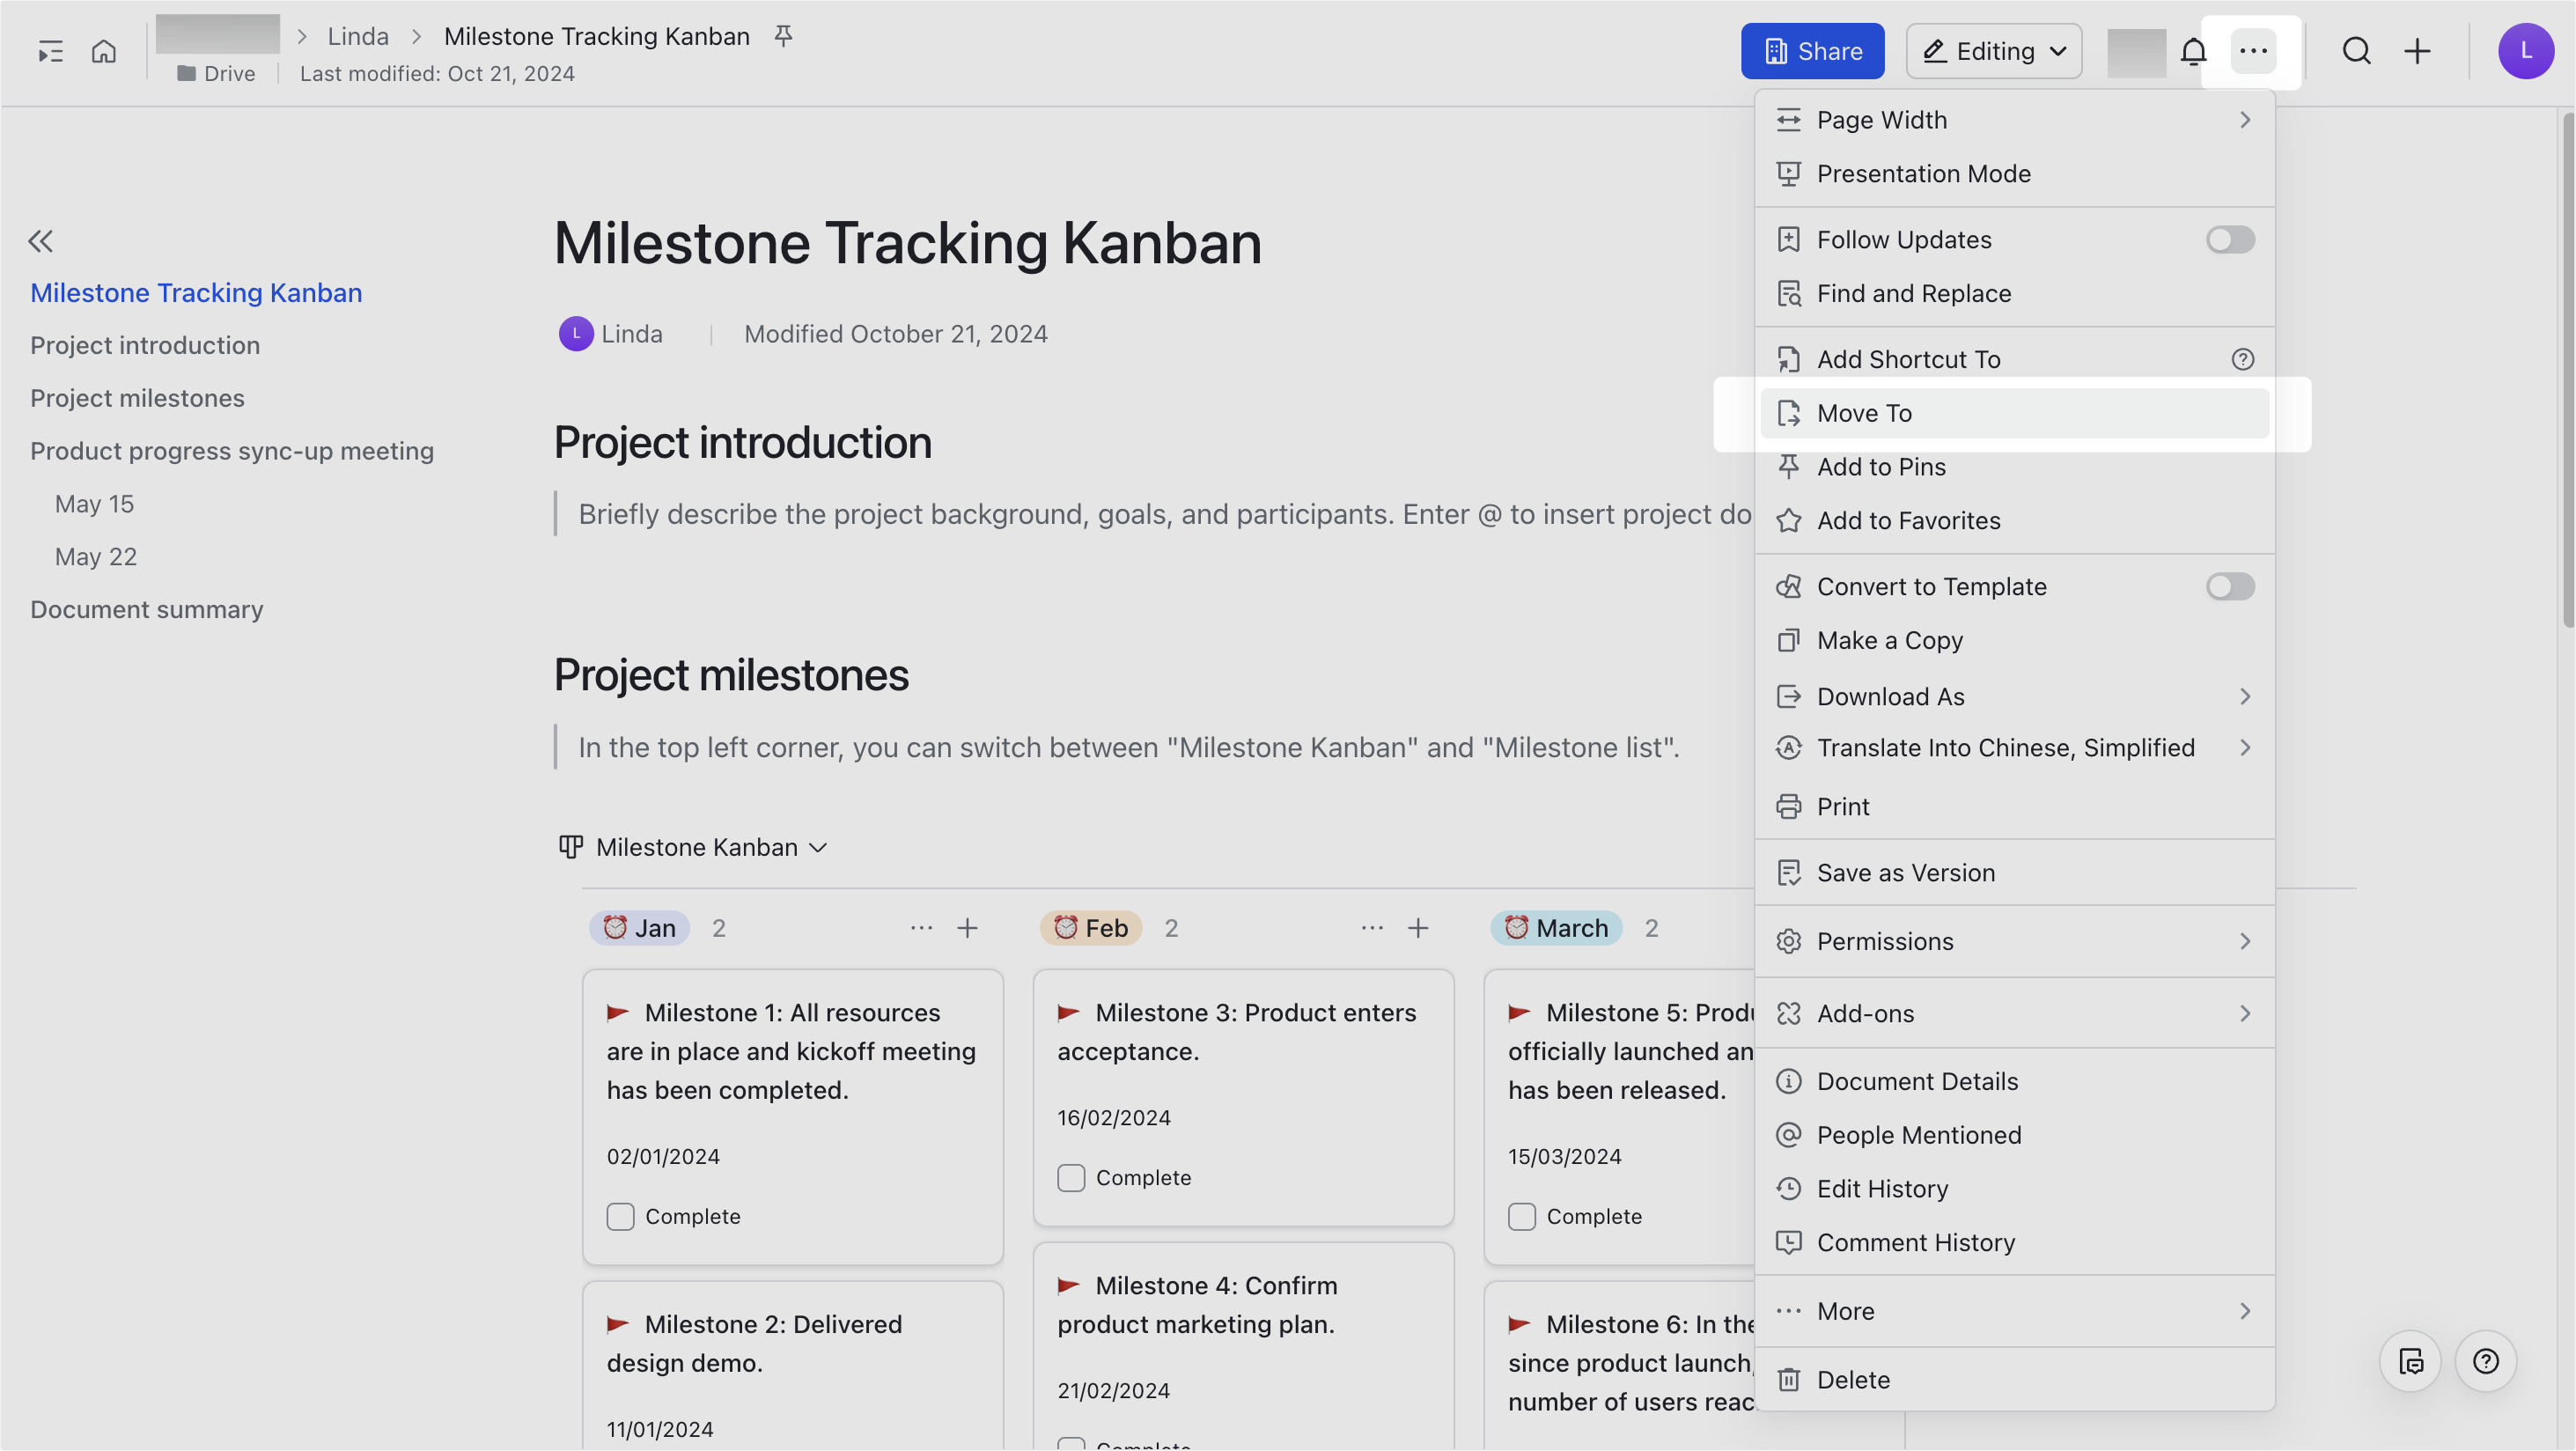Open the user avatar L in header
Viewport: 2576px width, 1451px height.
pyautogui.click(x=2526, y=51)
